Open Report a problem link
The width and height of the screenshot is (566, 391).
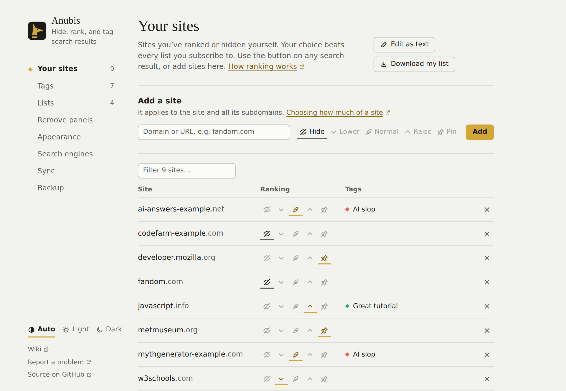59,362
